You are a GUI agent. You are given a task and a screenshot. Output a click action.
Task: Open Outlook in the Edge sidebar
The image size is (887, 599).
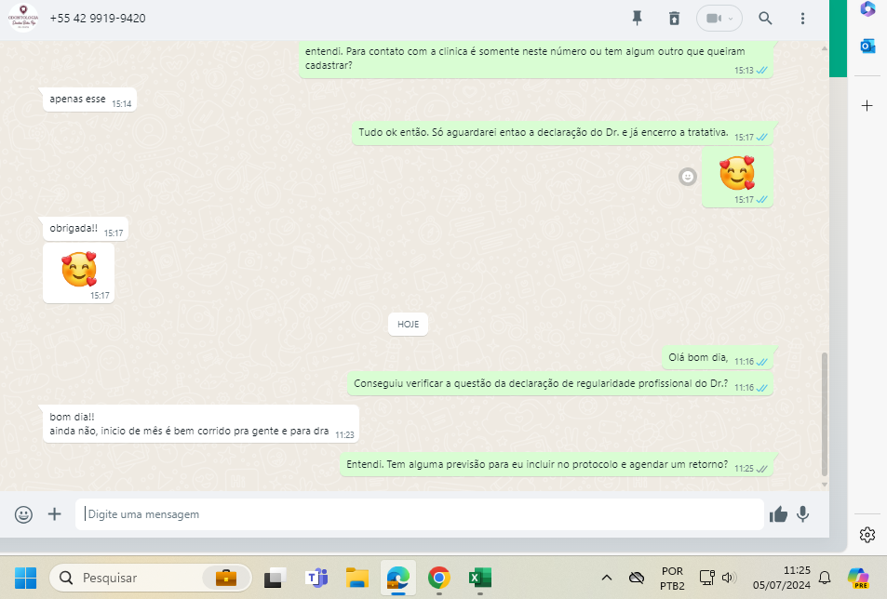point(867,46)
